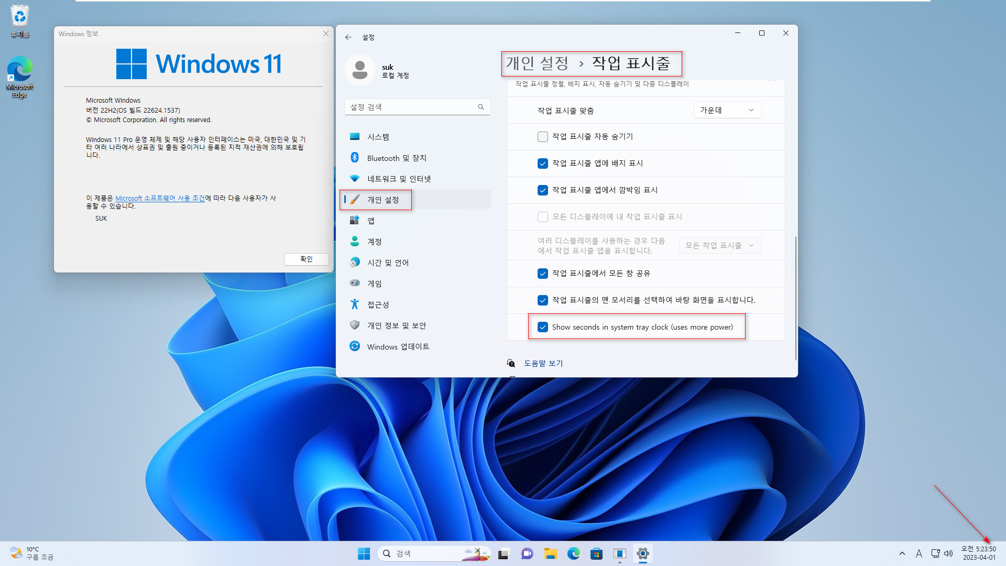Select 개인 설정 in the sidebar
Image resolution: width=1006 pixels, height=566 pixels.
[x=418, y=200]
